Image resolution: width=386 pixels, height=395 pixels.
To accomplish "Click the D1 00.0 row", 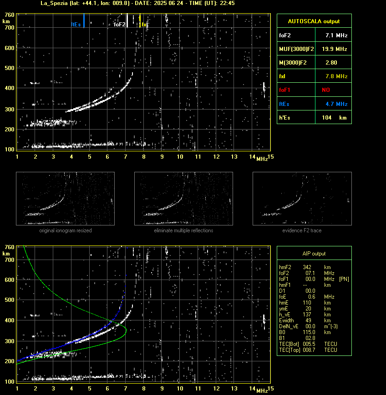I will coord(297,291).
